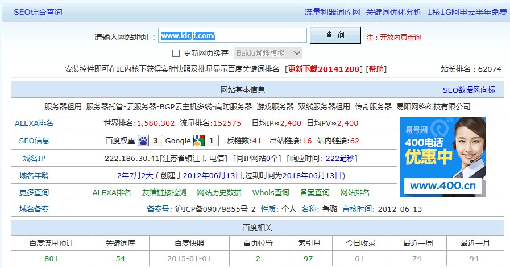Viewport: 510px width, 268px height.
Task: Click the 反链数 value 41
Action: 257,141
